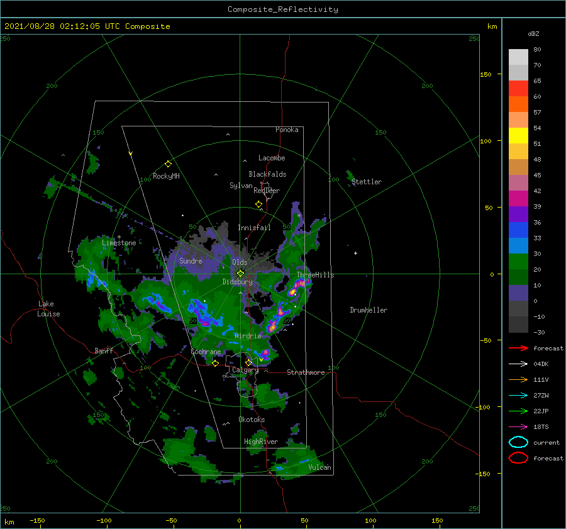Click the RockyMH label
The image size is (566, 529).
(166, 176)
